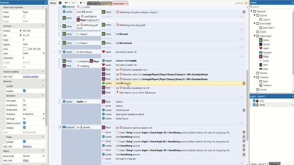Collapse the Common properties section
This screenshot has width=294, height=165.
coord(43,26)
